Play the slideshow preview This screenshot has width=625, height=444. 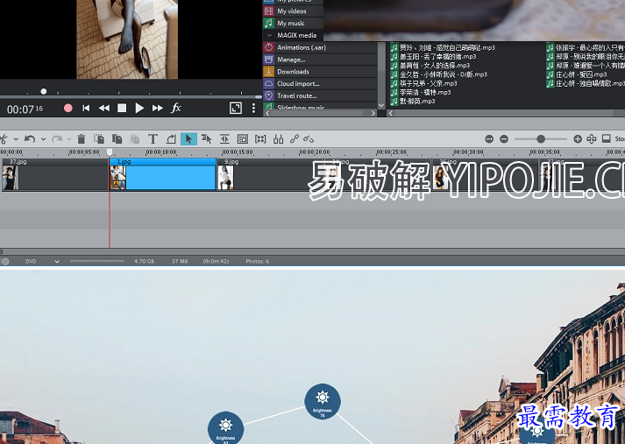click(139, 108)
